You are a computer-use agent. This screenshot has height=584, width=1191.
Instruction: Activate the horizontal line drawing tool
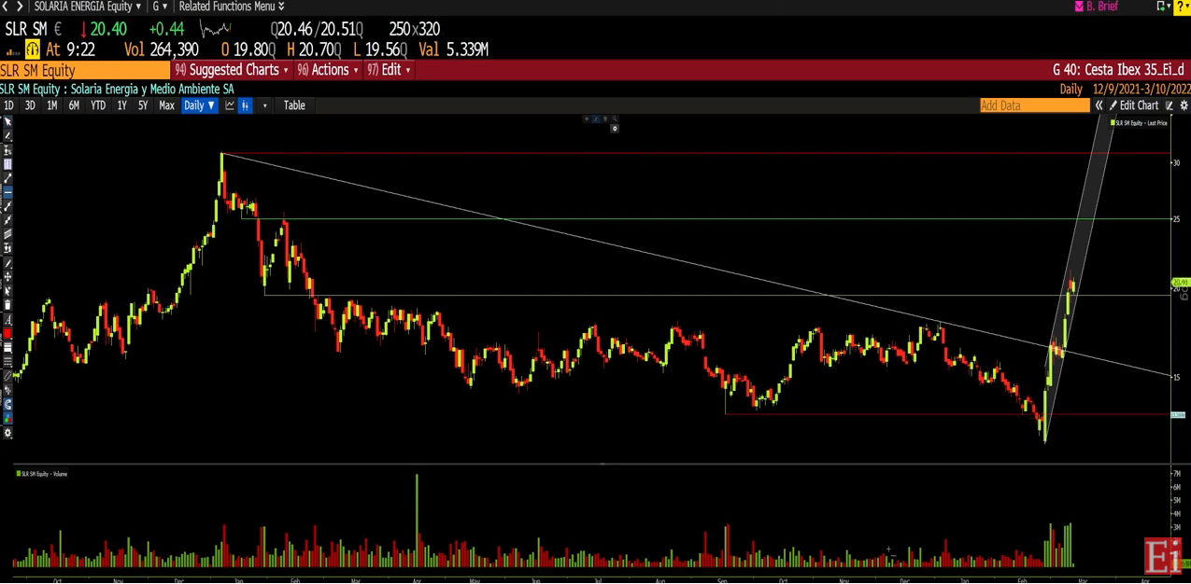[x=7, y=193]
